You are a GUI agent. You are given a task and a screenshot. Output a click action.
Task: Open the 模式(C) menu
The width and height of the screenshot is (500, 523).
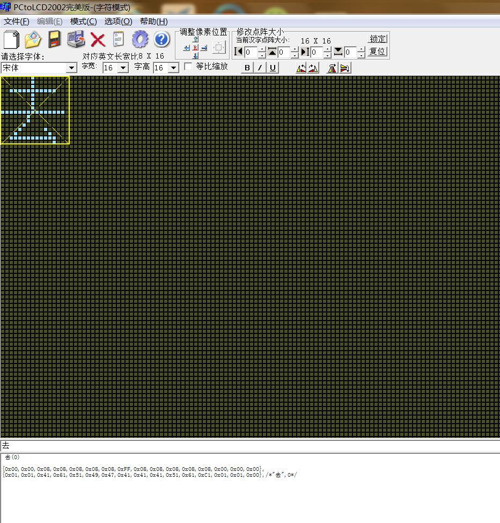[x=83, y=21]
